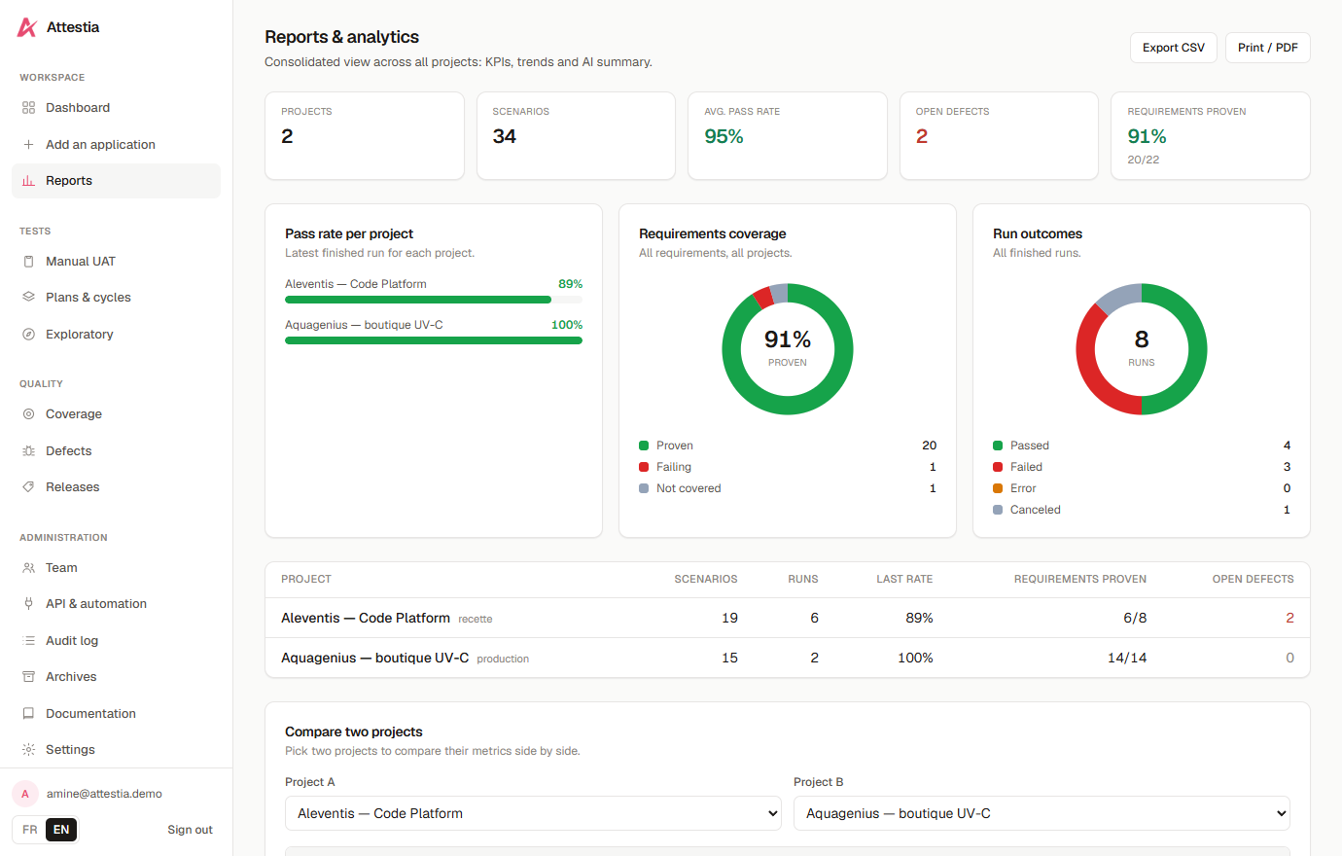Click the API & automation plug icon

coord(28,604)
